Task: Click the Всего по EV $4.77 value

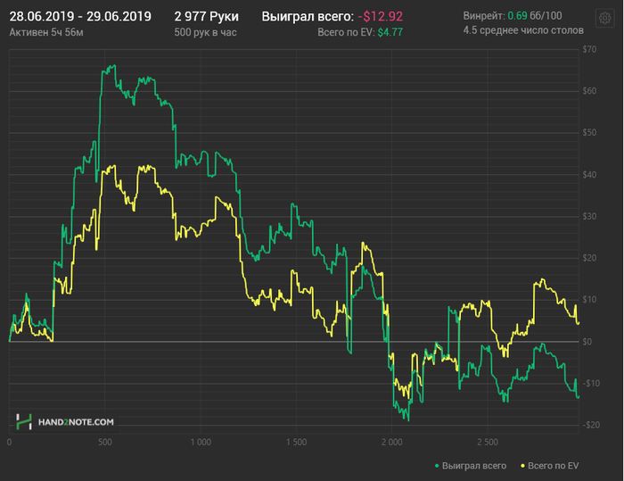Action: [390, 32]
